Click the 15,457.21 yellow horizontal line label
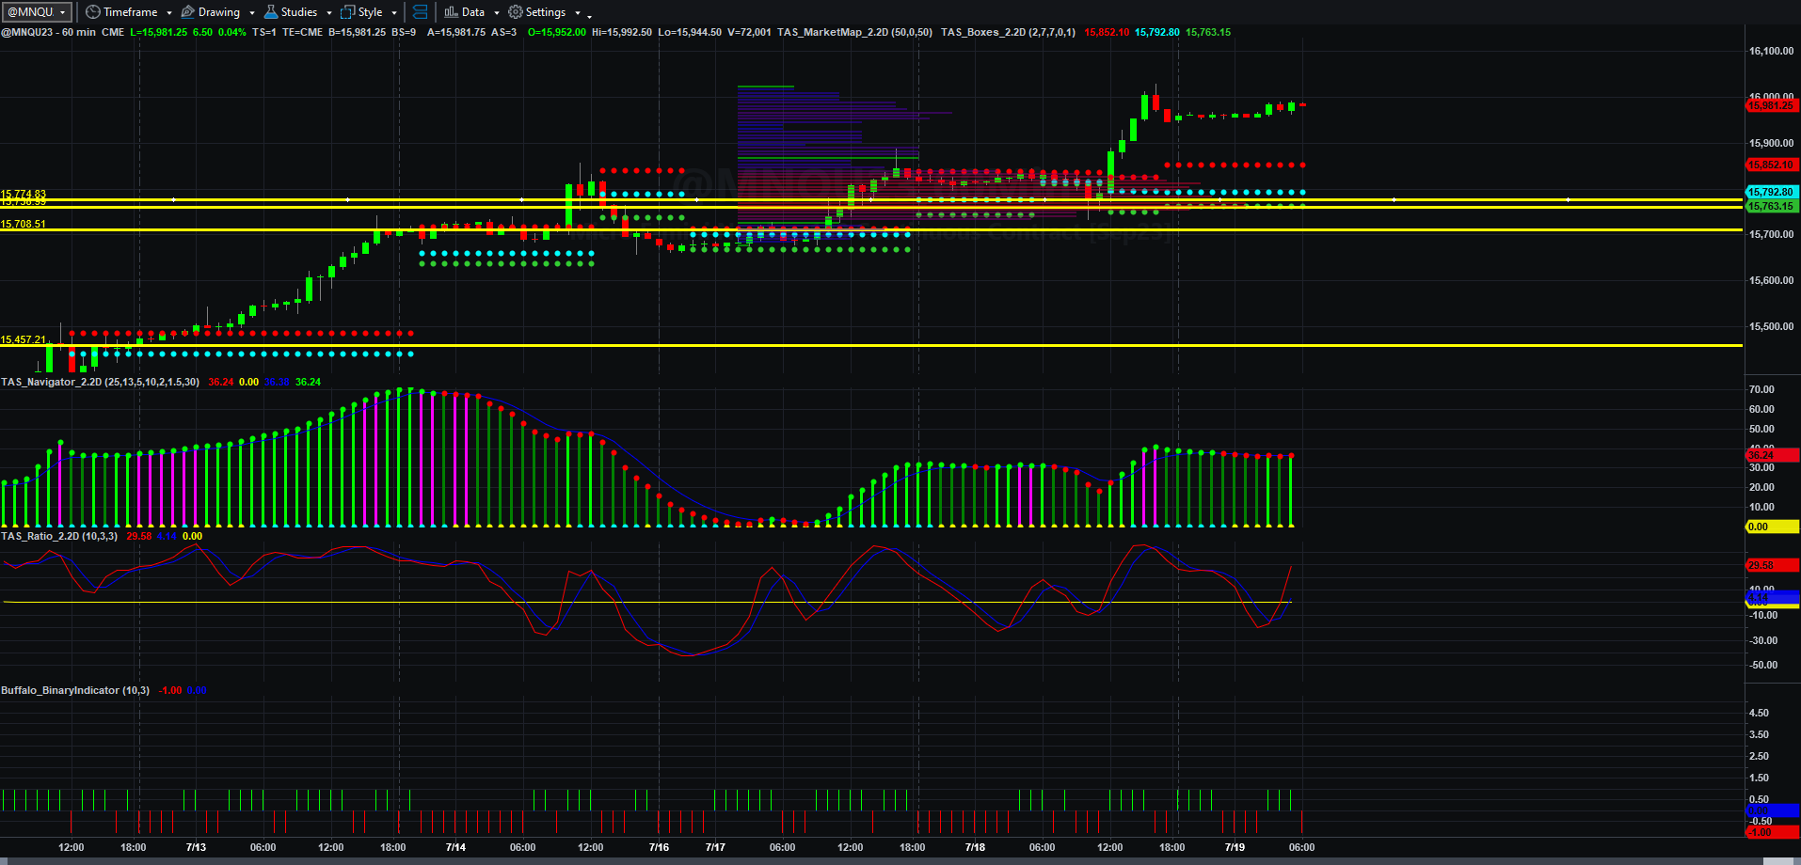1801x865 pixels. click(24, 339)
